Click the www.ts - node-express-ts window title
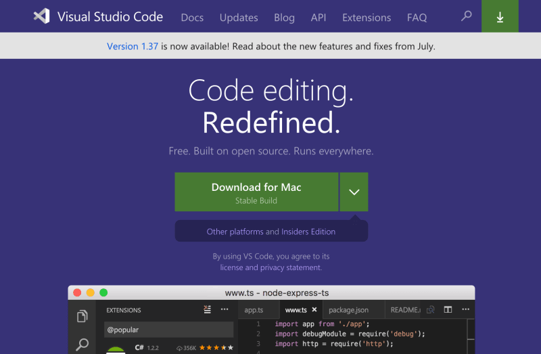Image resolution: width=541 pixels, height=354 pixels. (x=277, y=293)
